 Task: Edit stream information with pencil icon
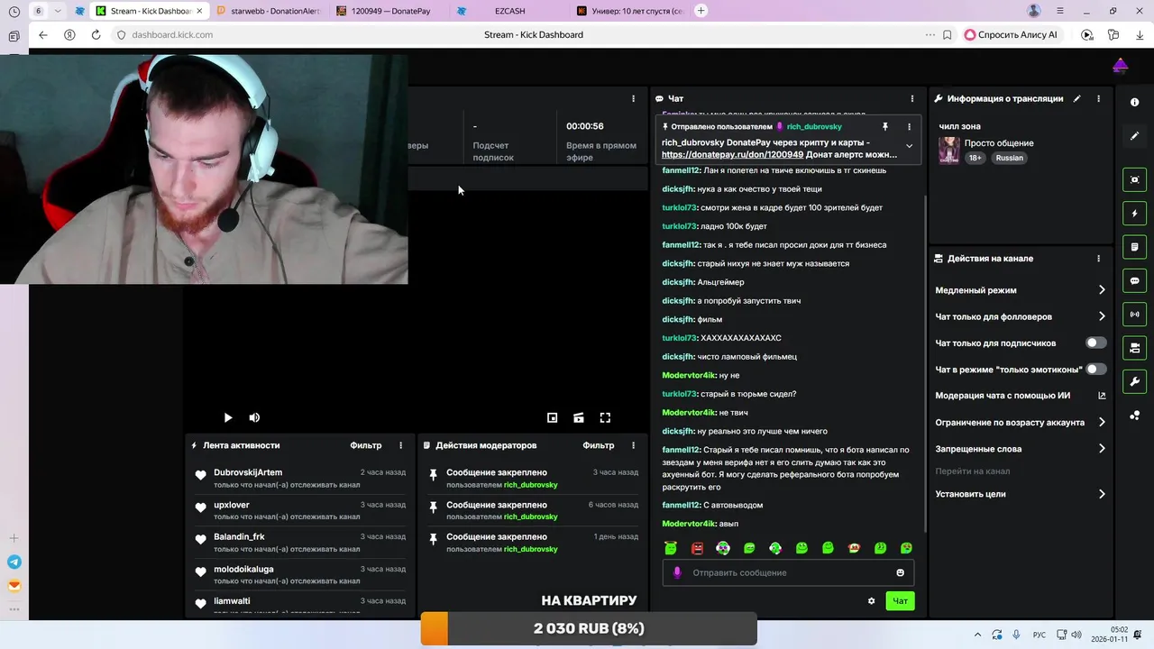tap(1076, 98)
